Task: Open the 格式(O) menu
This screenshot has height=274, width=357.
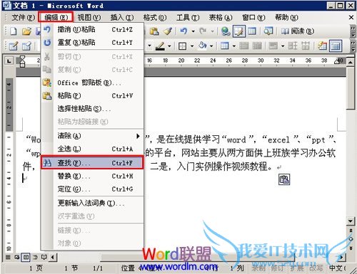Action: (155, 18)
